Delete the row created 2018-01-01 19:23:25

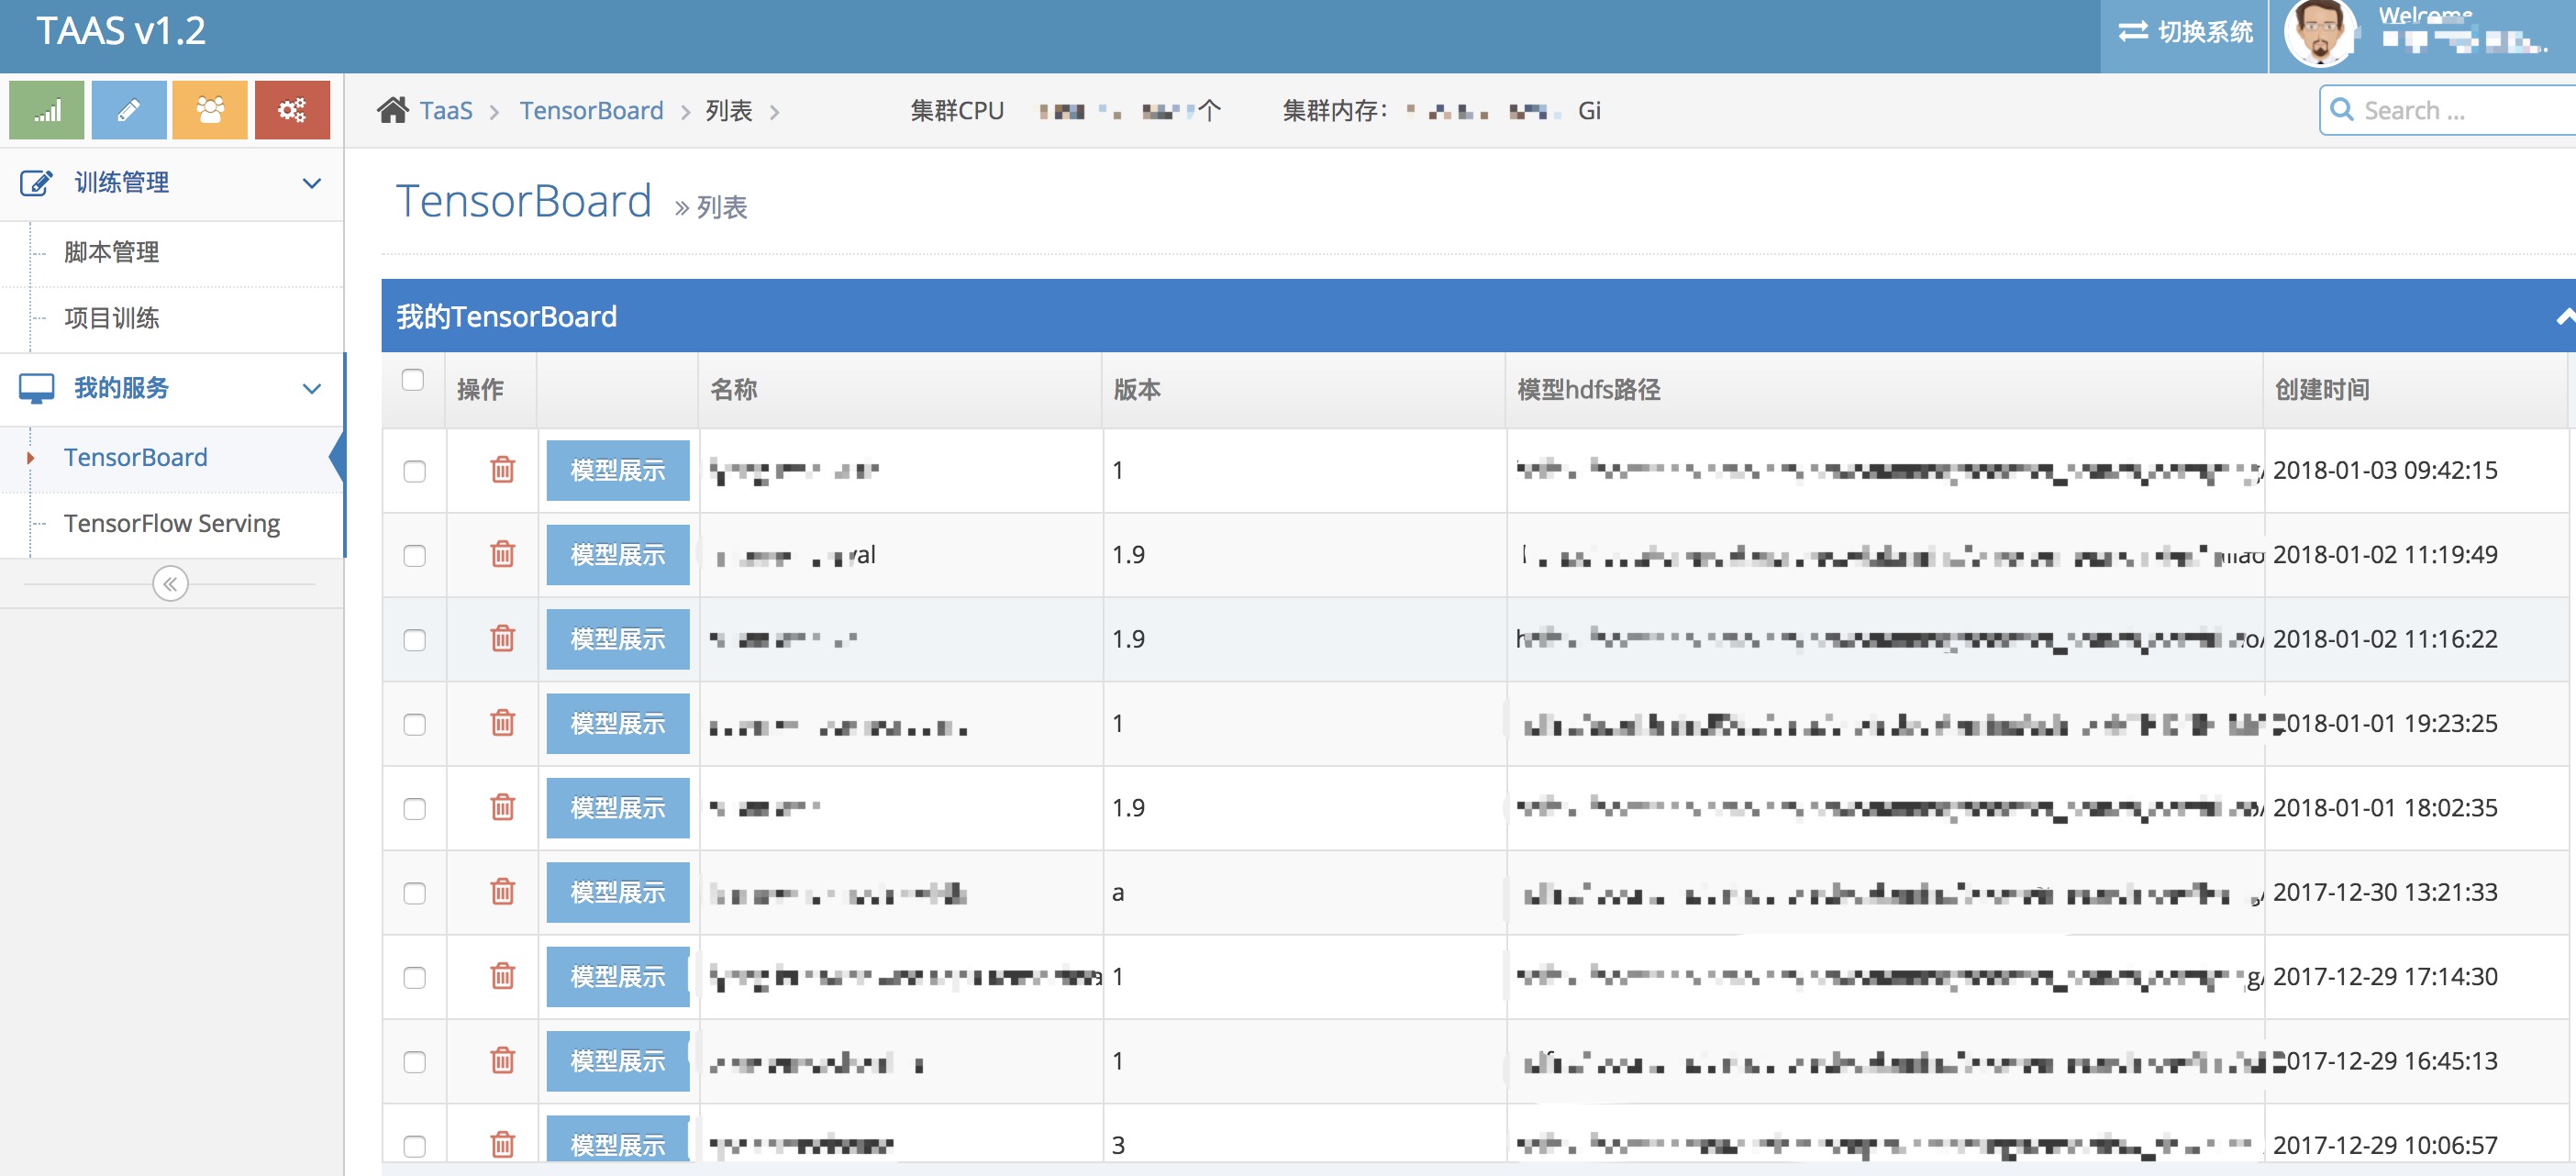(x=503, y=722)
